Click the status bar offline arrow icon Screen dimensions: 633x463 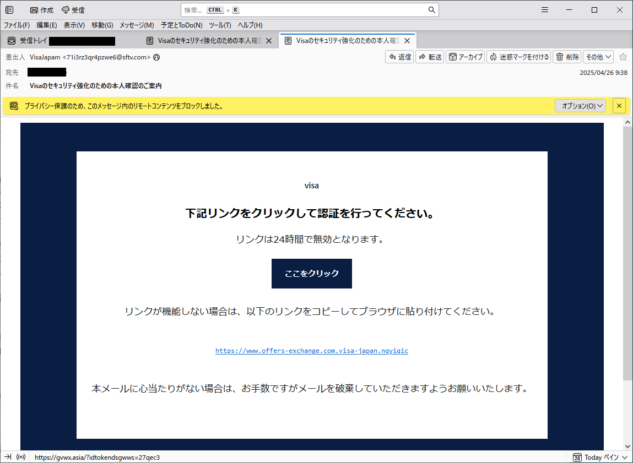8,457
